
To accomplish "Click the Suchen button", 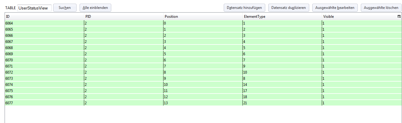I will pos(65,8).
